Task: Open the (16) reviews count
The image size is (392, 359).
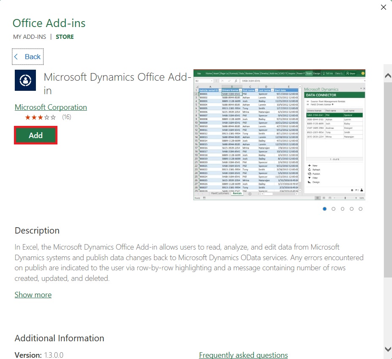Action: [66, 117]
